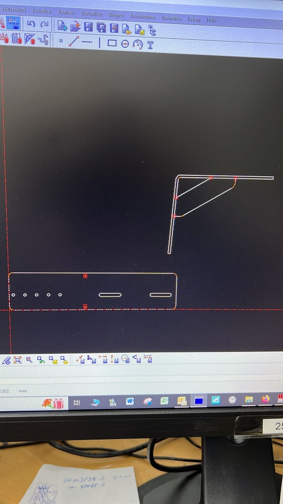
Task: Open file with the folder arrow icon
Action: click(x=75, y=26)
